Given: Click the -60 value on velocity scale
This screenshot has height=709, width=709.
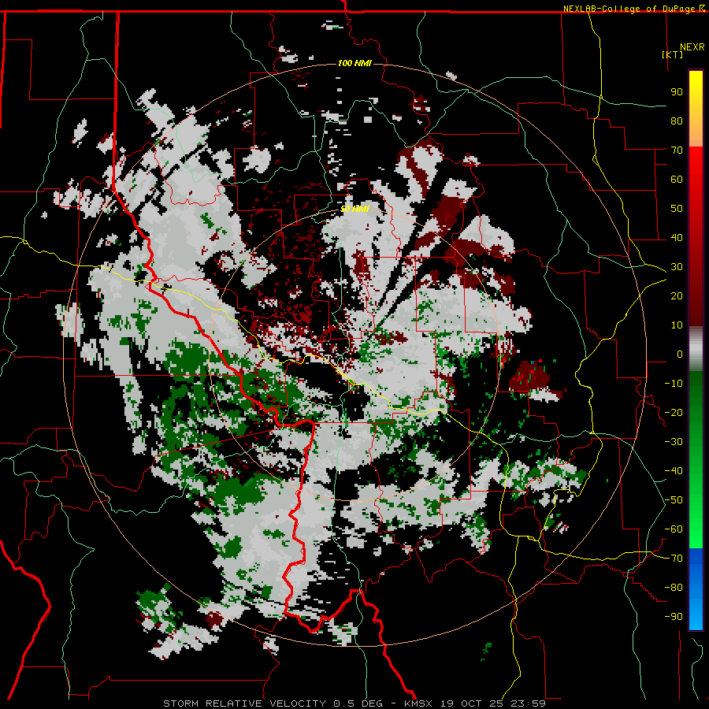Looking at the screenshot, I should click(674, 529).
